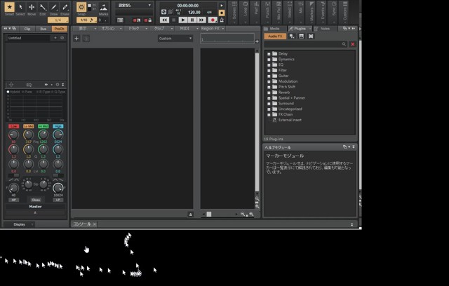Open the 表示 track view menu

pos(84,29)
